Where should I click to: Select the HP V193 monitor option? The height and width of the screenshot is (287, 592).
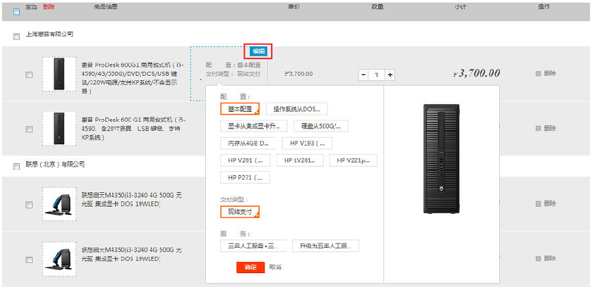[307, 143]
